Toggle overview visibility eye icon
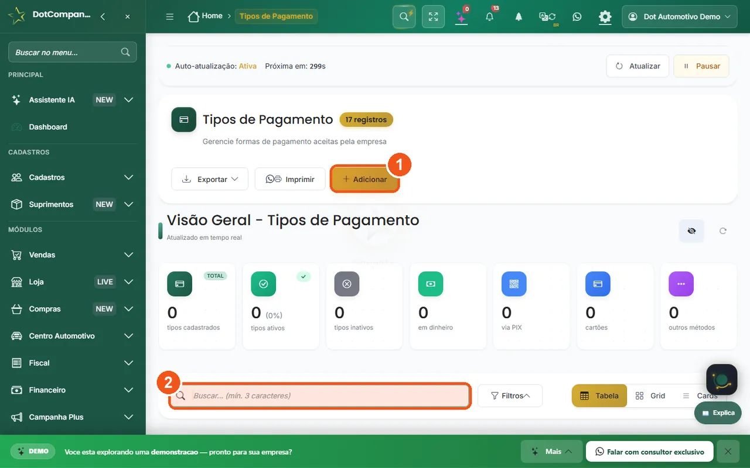 (x=691, y=231)
